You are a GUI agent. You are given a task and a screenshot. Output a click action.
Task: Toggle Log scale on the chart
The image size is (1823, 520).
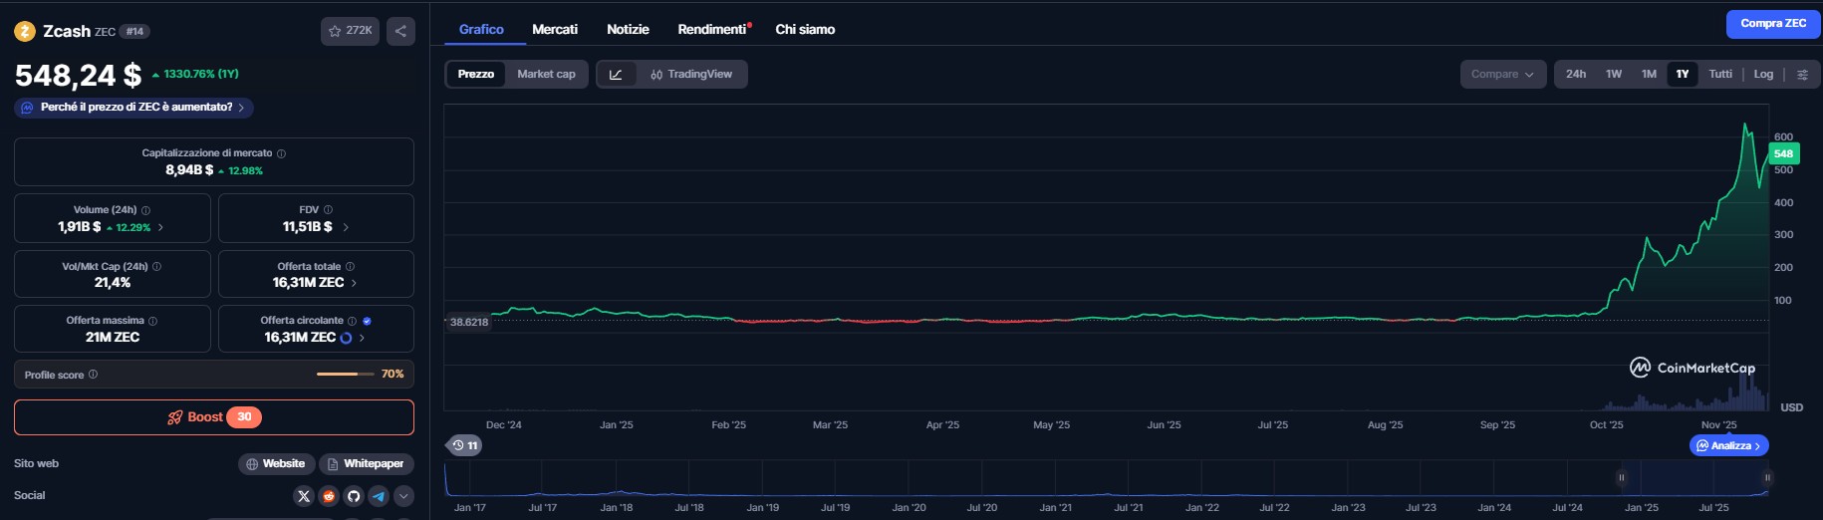(1763, 75)
